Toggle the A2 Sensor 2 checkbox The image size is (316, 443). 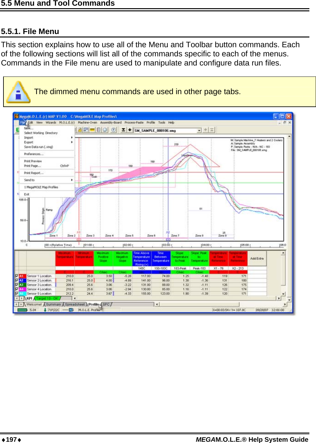tap(17, 281)
